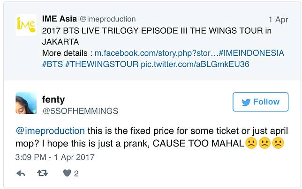Open the m.facebook.com story link
The image size is (302, 189).
click(156, 53)
